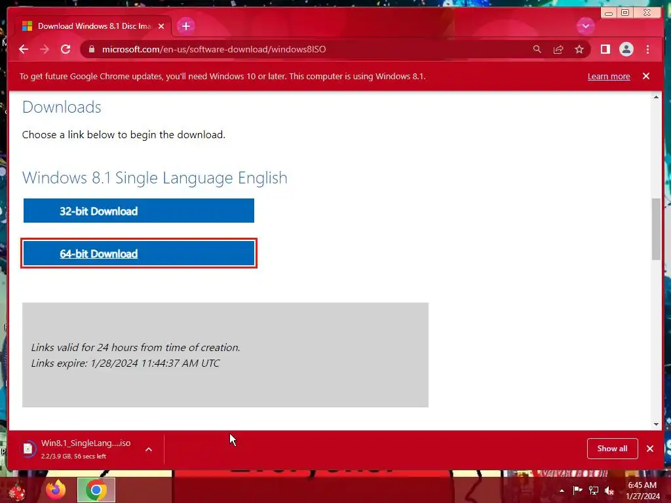Expand the tab search dropdown

pyautogui.click(x=585, y=26)
